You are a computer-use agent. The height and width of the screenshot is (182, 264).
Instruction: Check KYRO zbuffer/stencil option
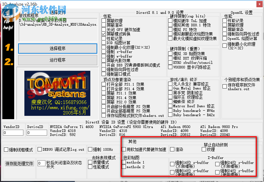click(170, 63)
